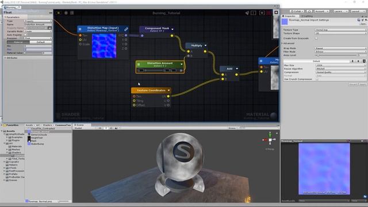Switch to the Lighting tab
This screenshot has height=207, width=368.
[x=307, y=16]
